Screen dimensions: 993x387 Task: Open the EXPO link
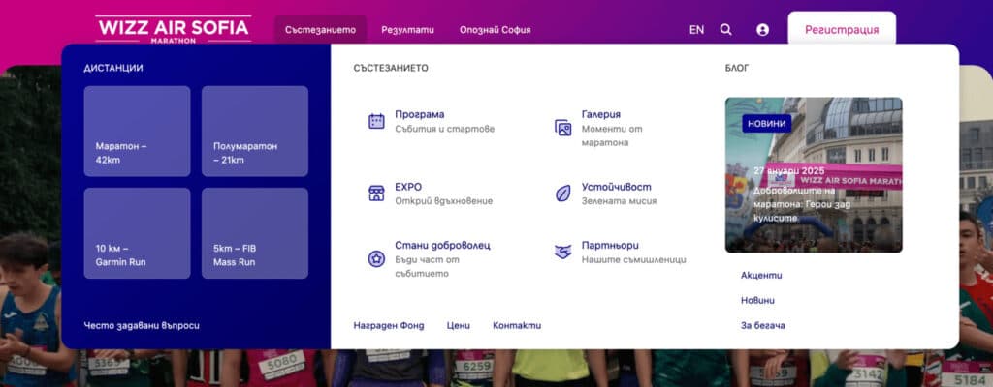pos(408,187)
